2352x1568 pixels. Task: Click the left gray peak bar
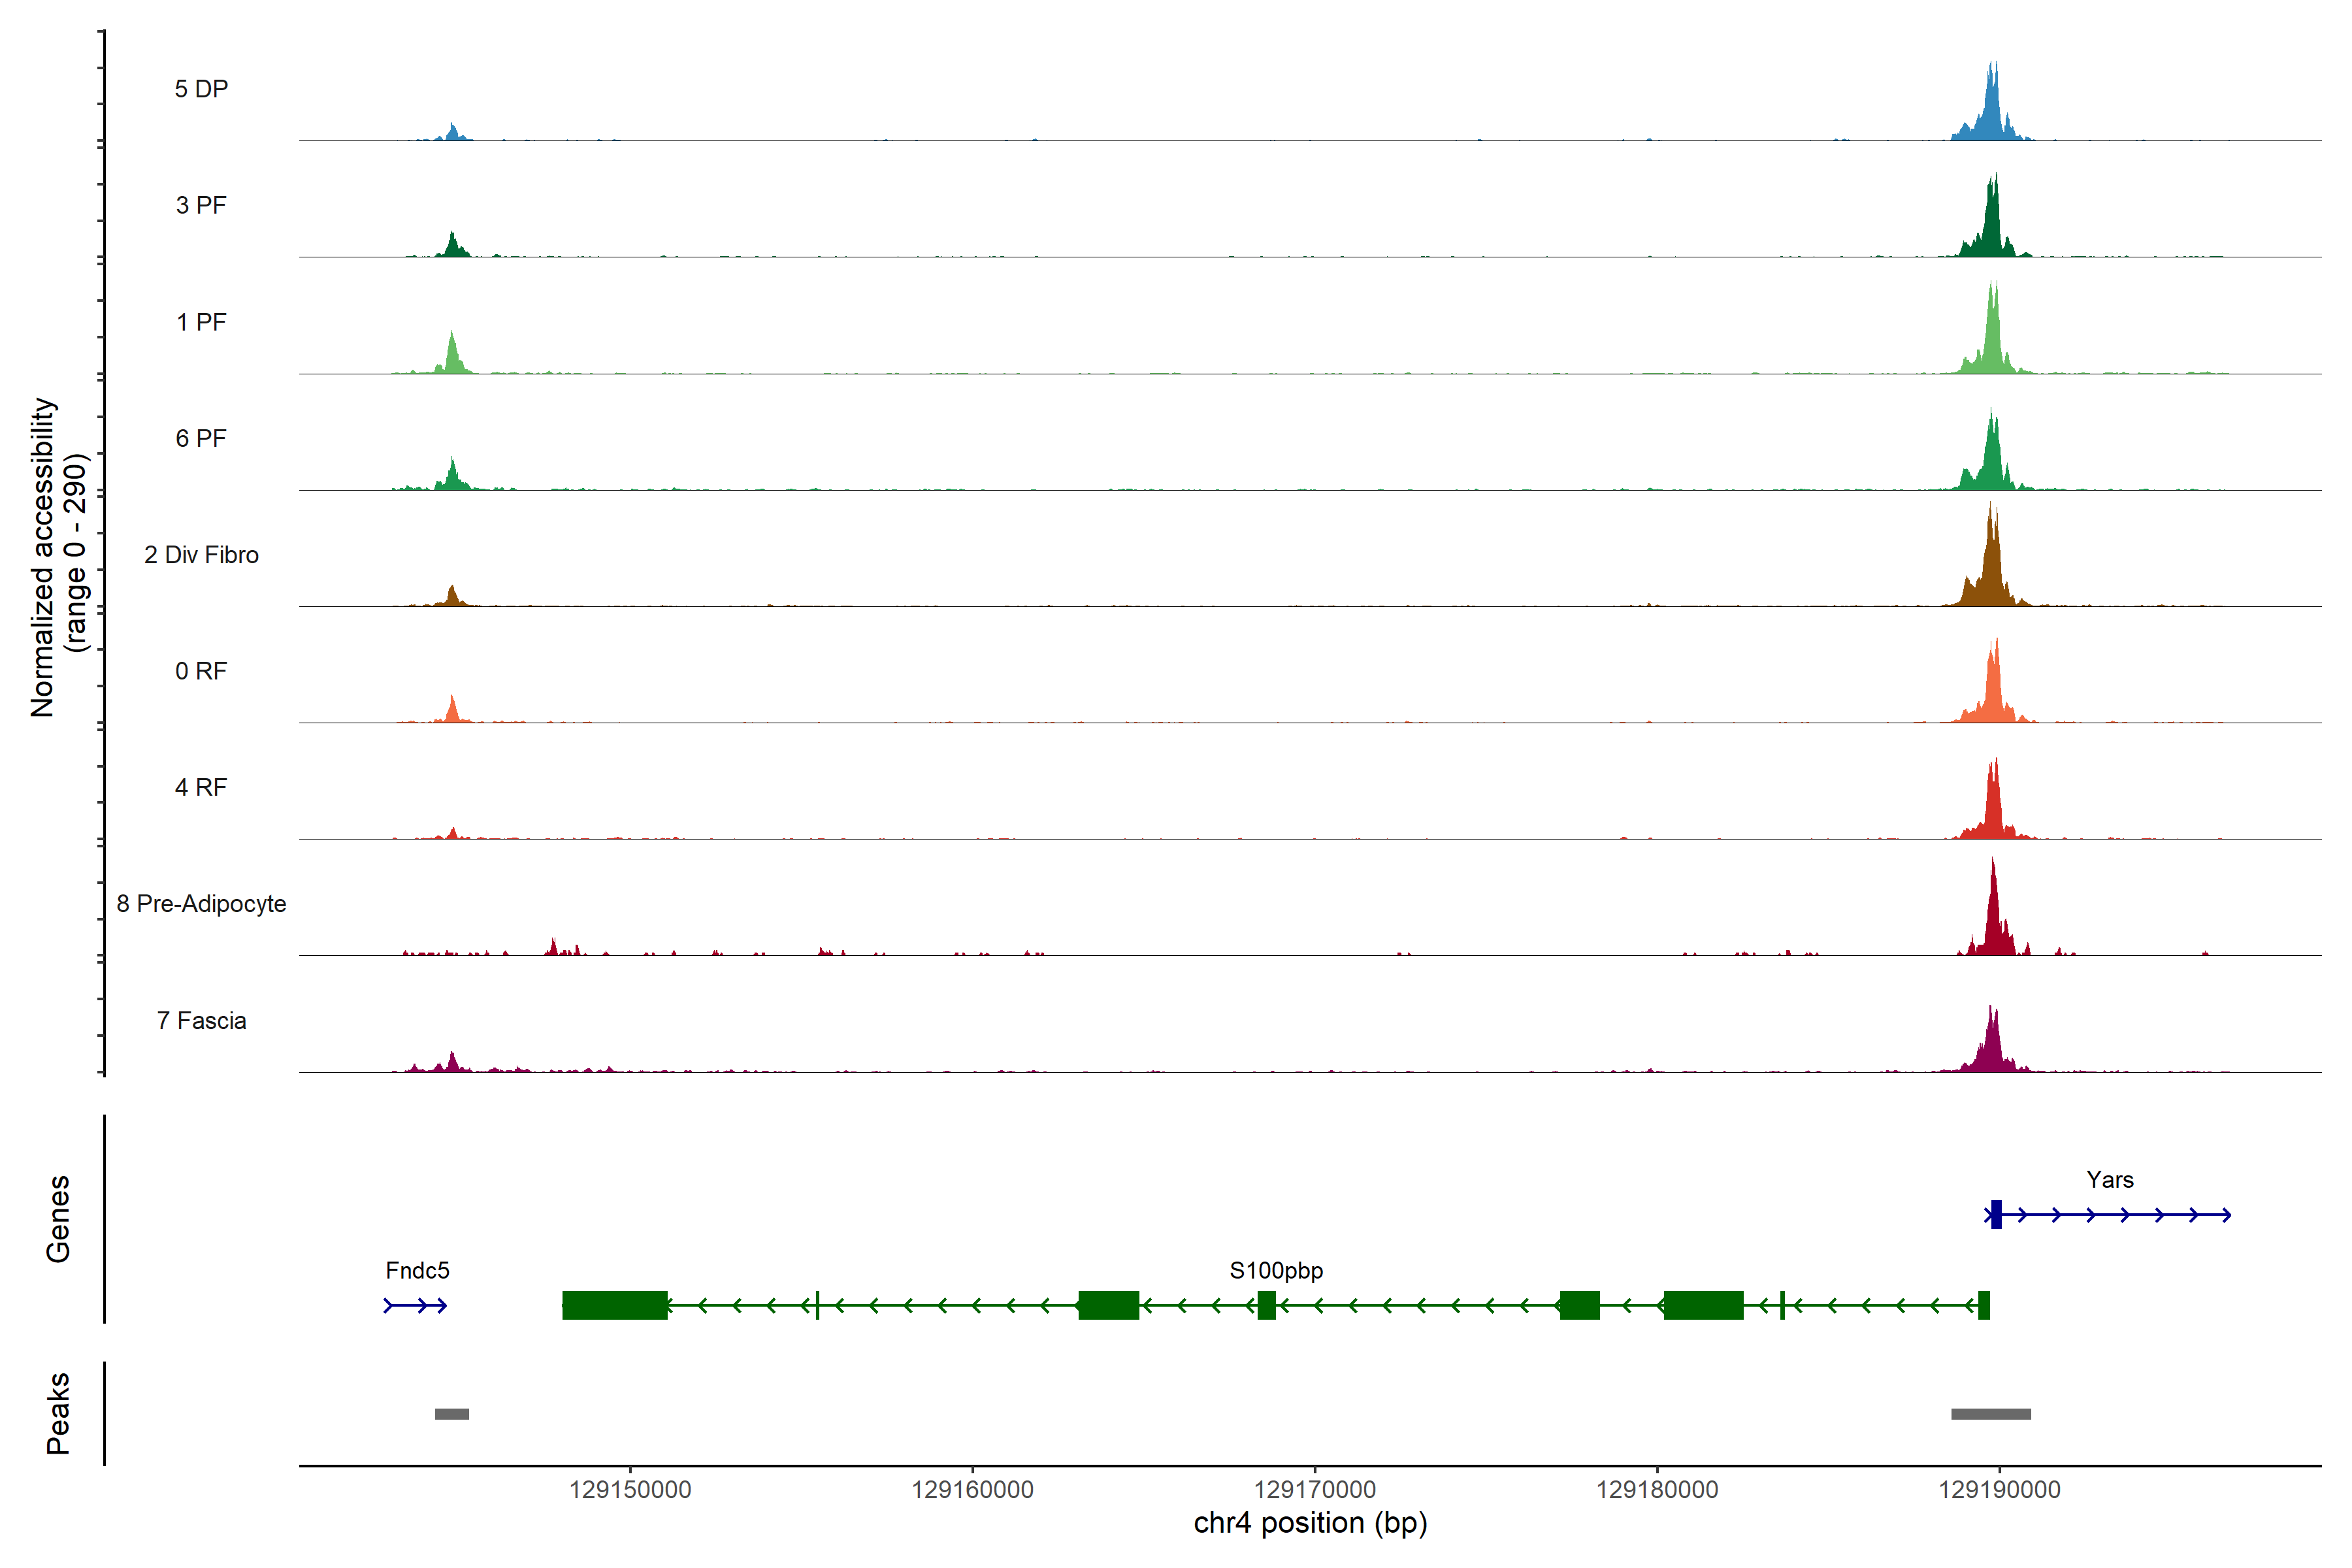(452, 1414)
